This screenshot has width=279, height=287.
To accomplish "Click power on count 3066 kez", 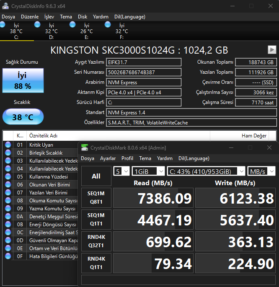I will [x=256, y=92].
